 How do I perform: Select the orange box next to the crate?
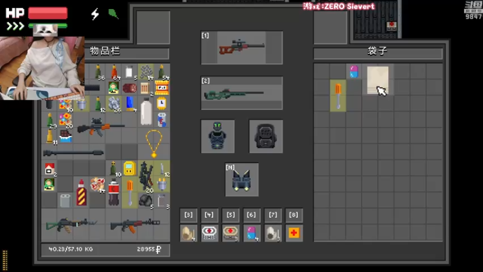point(162,88)
